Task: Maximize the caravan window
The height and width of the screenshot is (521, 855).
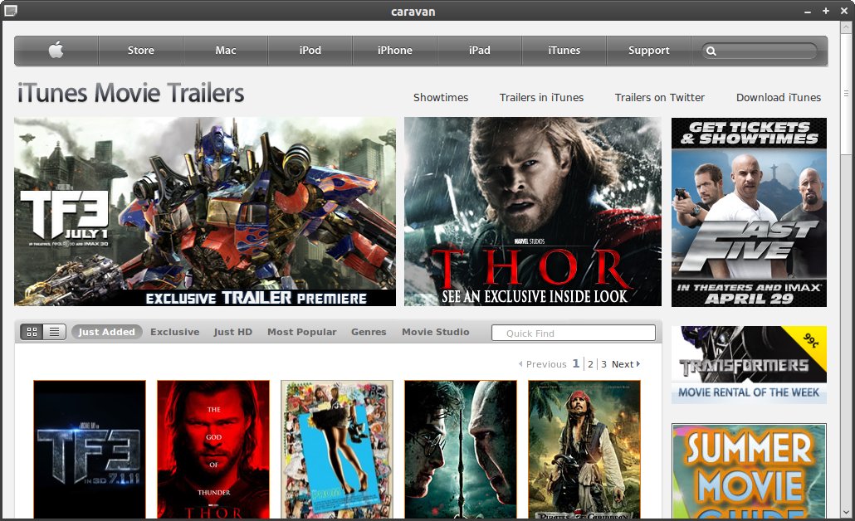Action: [x=826, y=11]
